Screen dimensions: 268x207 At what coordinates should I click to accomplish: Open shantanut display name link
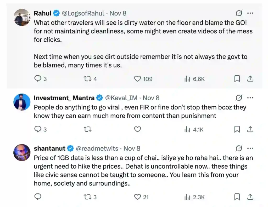(x=50, y=148)
